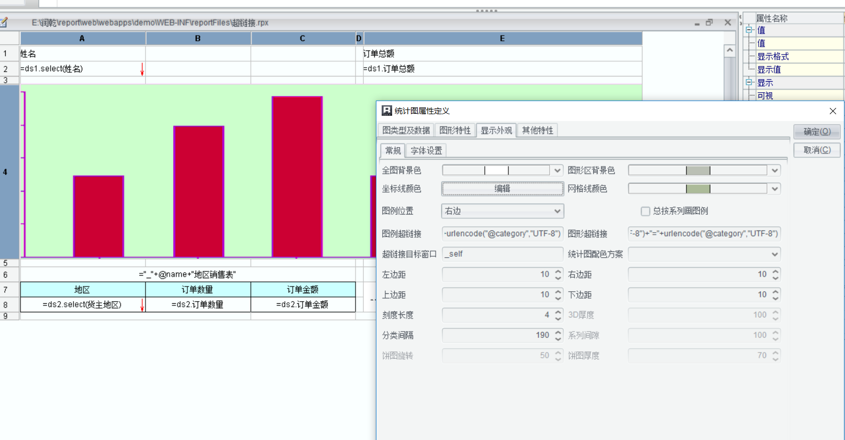Click the report file icon beside the path

4,23
